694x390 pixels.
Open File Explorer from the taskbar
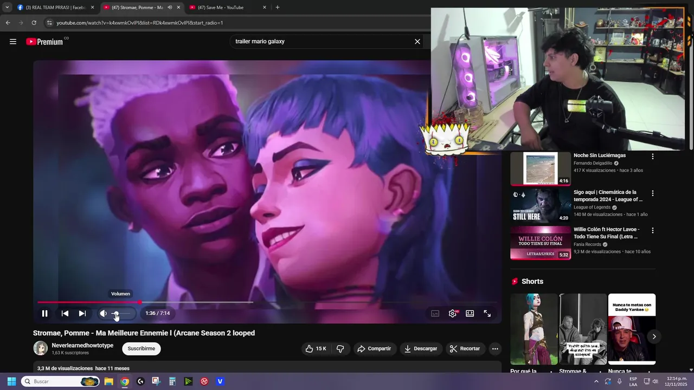pos(108,381)
